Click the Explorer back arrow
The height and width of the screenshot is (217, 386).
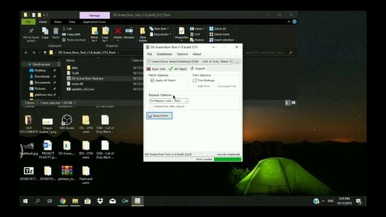tap(26, 52)
